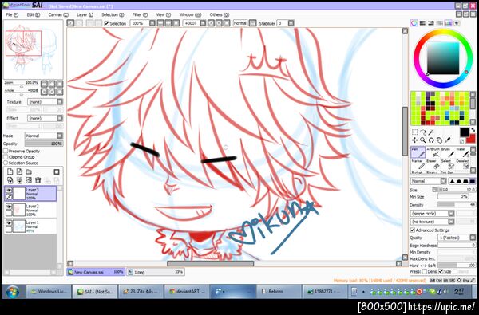
Task: Activate the rotate view tool
Action: (x=431, y=140)
